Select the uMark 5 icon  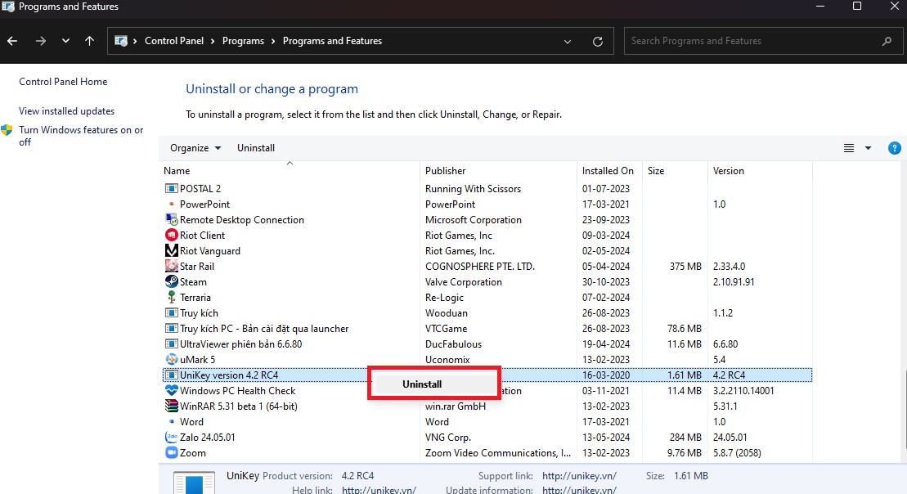171,360
